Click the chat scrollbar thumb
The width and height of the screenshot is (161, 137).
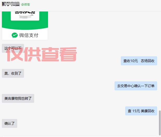coord(160,123)
